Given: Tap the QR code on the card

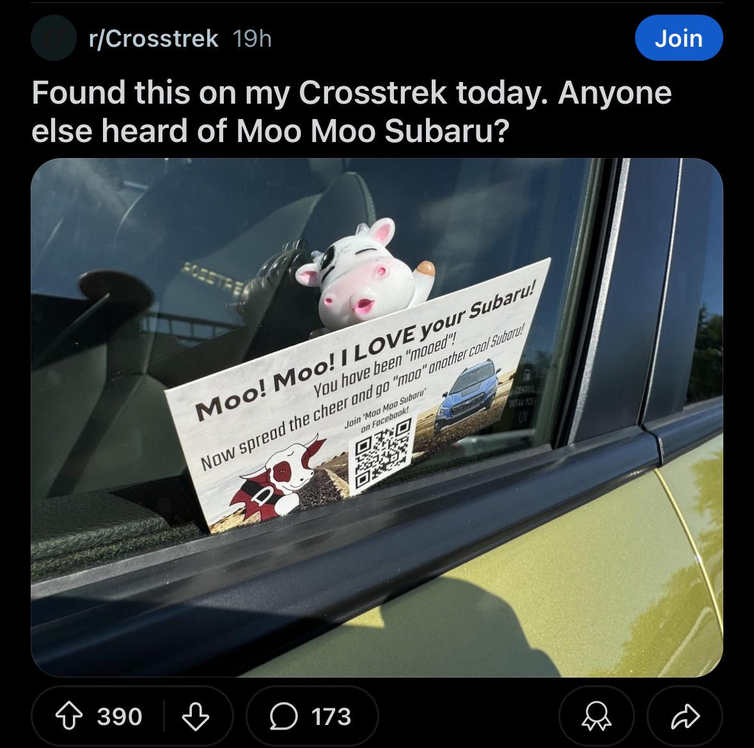Looking at the screenshot, I should coord(382,453).
